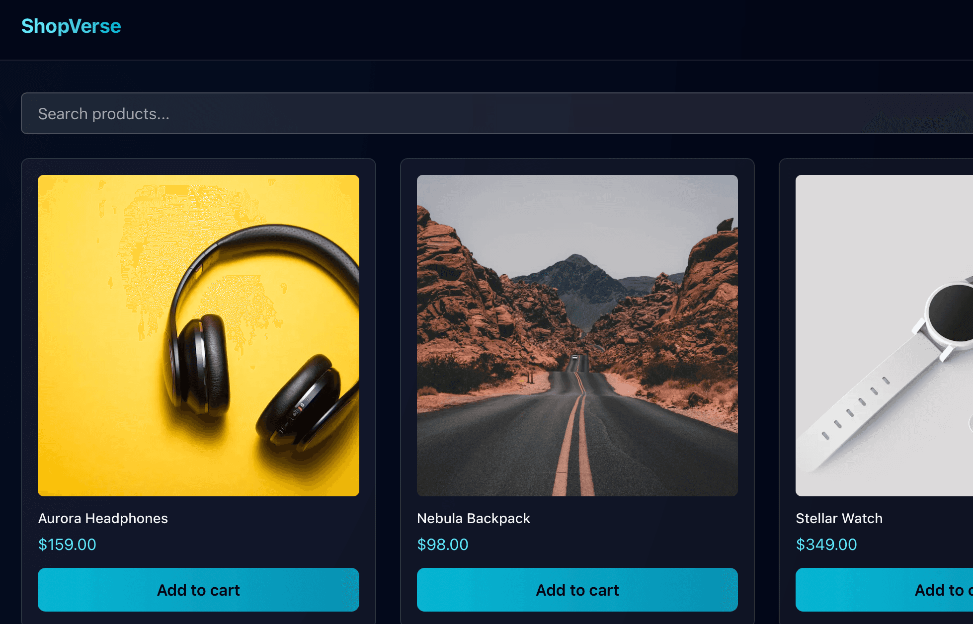Click the $349.00 price label

826,545
